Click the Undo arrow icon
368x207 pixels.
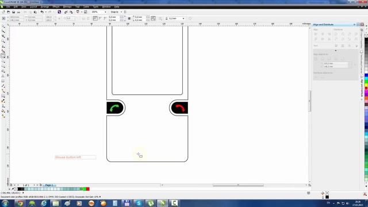click(42, 12)
